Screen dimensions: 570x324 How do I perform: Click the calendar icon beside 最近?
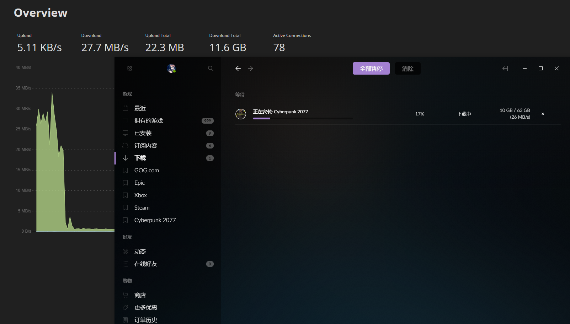point(125,108)
